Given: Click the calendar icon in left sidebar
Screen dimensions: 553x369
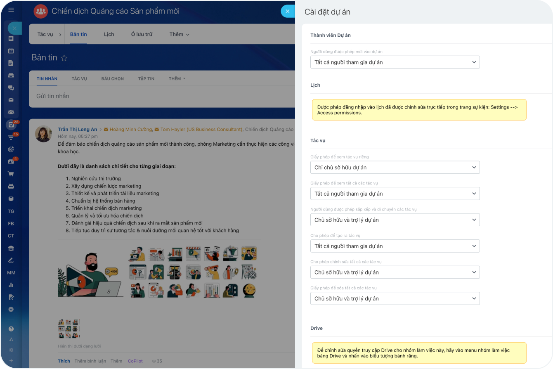Looking at the screenshot, I should pos(11,51).
